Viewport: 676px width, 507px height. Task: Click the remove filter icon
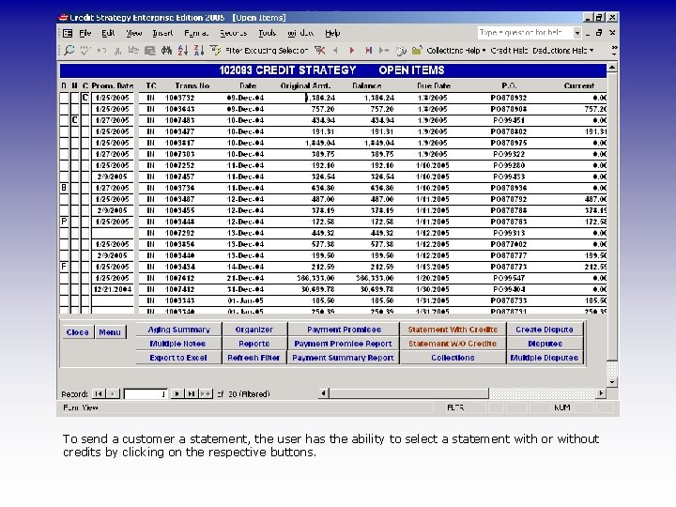[319, 51]
